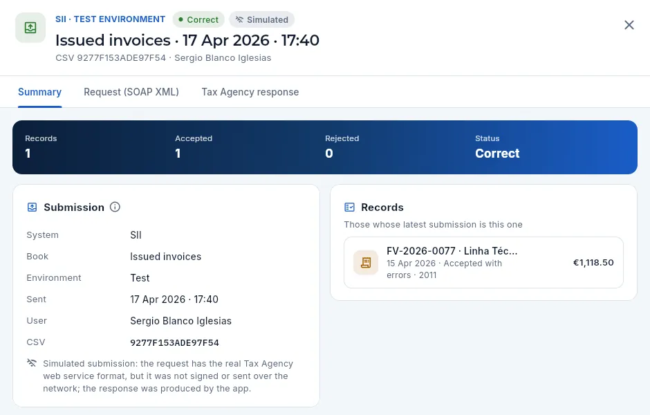
Task: Click the green upload icon in header
Action: (30, 28)
